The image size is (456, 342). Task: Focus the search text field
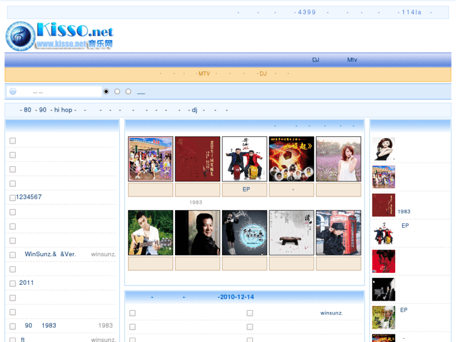pyautogui.click(x=54, y=92)
